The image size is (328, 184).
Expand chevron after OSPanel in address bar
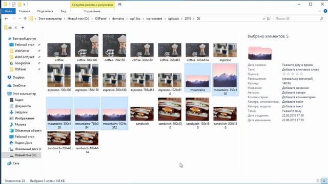click(x=109, y=19)
